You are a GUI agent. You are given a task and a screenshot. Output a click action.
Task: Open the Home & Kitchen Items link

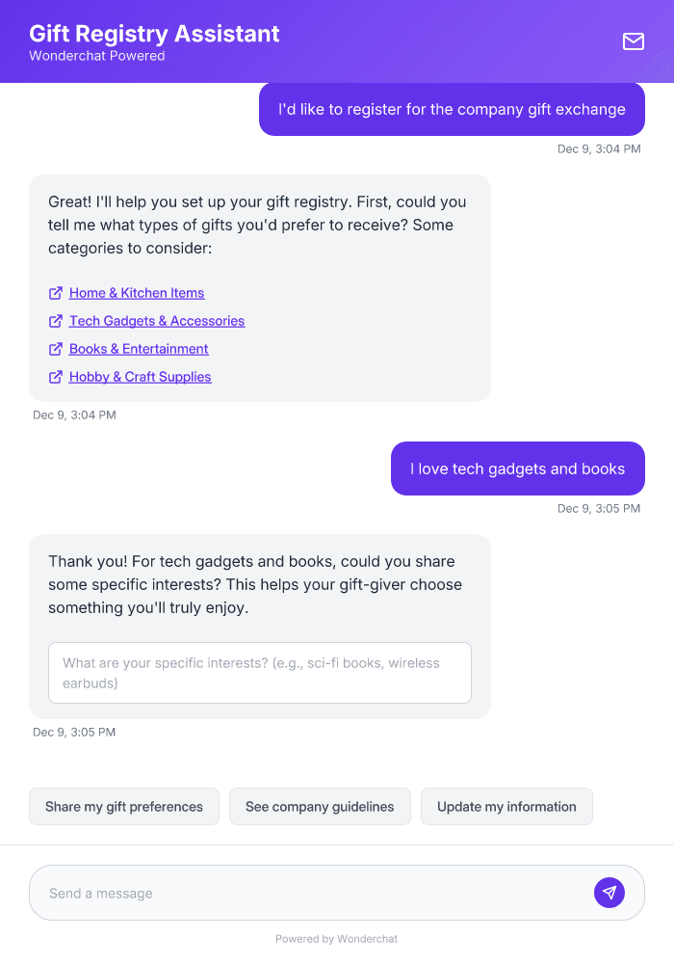click(137, 292)
